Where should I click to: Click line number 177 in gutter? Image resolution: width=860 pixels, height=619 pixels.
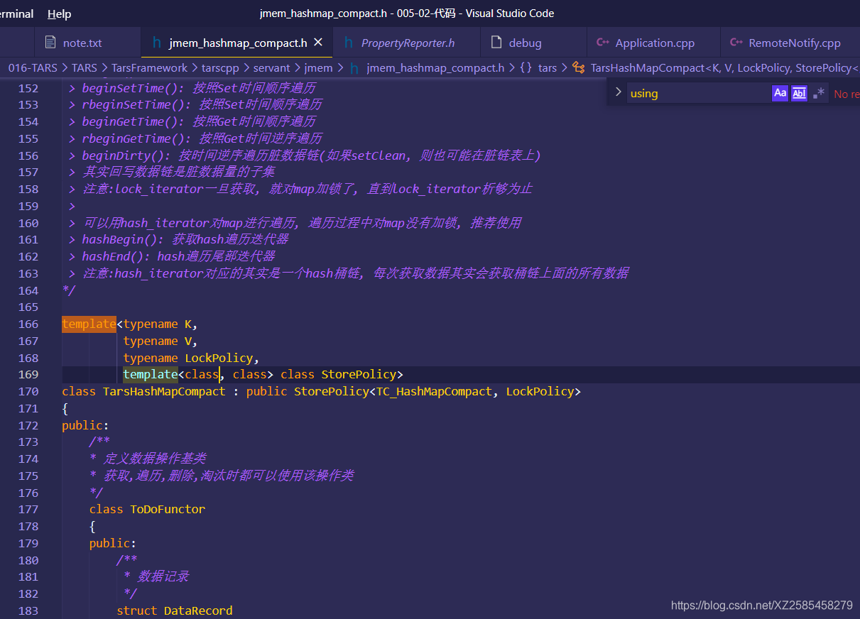point(28,509)
